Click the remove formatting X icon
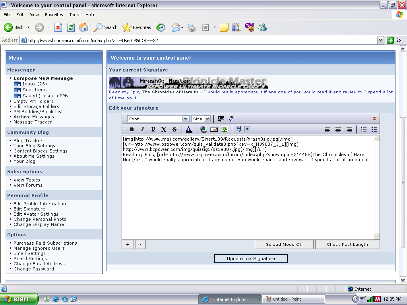The height and width of the screenshot is (305, 407). (x=163, y=129)
